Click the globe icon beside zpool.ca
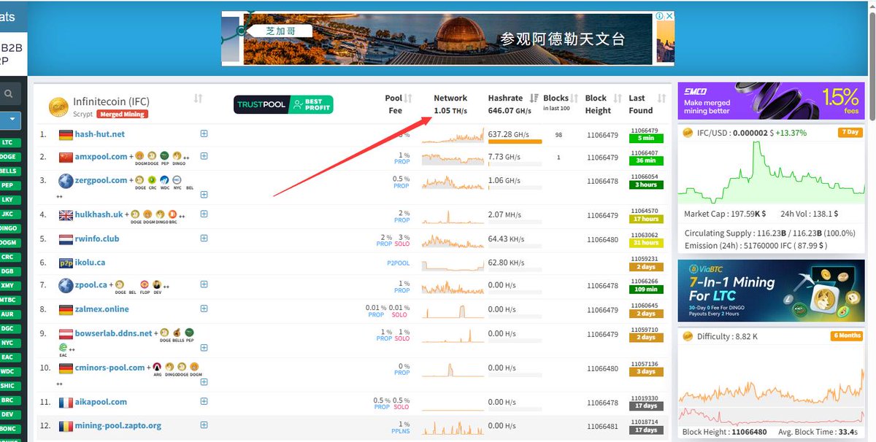 click(66, 285)
